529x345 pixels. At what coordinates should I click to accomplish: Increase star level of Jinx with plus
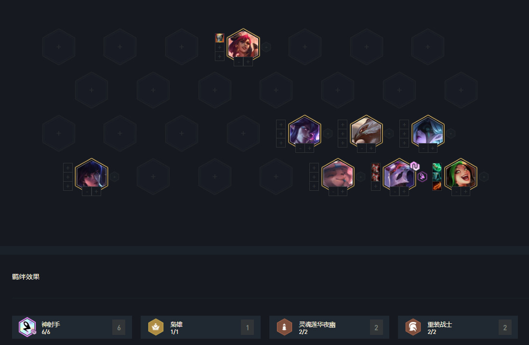pyautogui.click(x=465, y=192)
